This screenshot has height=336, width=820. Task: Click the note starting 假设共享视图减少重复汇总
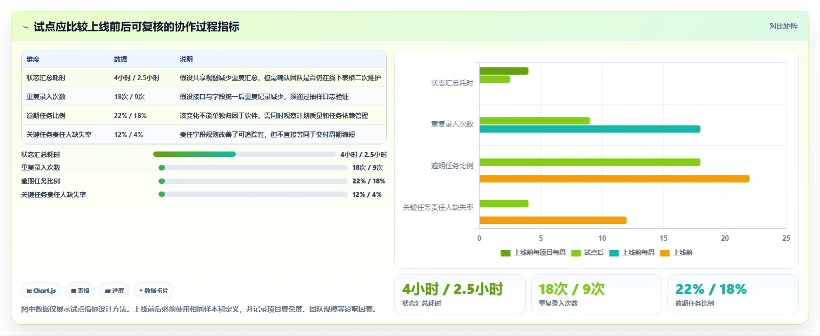click(280, 78)
